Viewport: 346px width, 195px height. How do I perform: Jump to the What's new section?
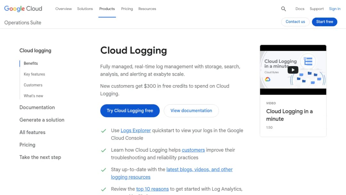33,96
